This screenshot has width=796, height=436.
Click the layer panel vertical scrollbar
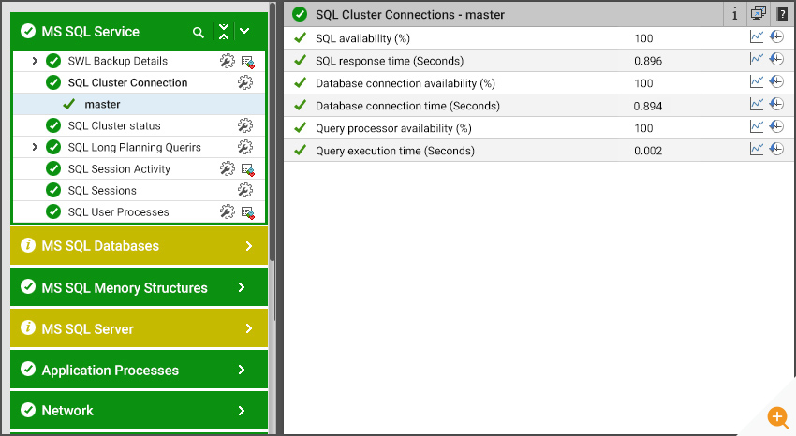click(x=273, y=132)
